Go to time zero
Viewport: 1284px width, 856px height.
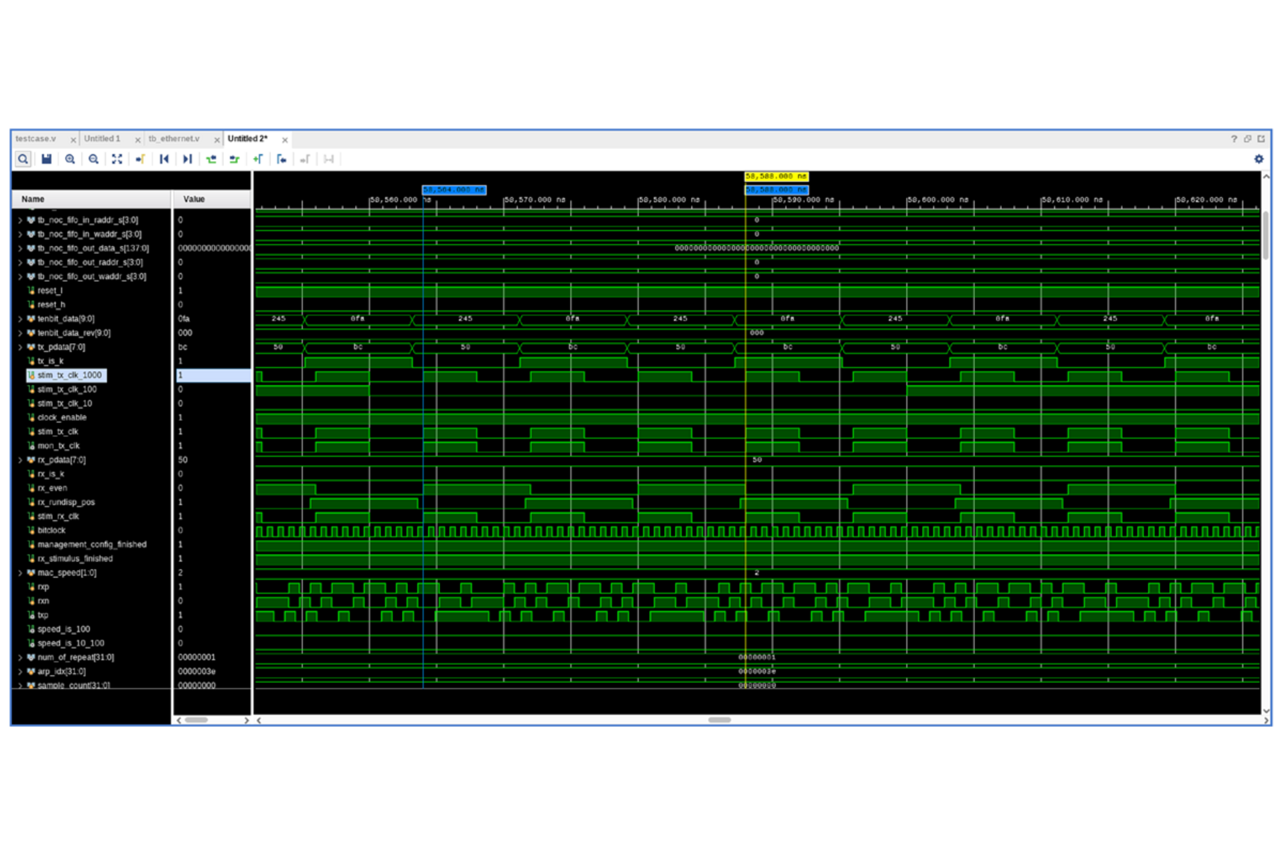pyautogui.click(x=164, y=159)
